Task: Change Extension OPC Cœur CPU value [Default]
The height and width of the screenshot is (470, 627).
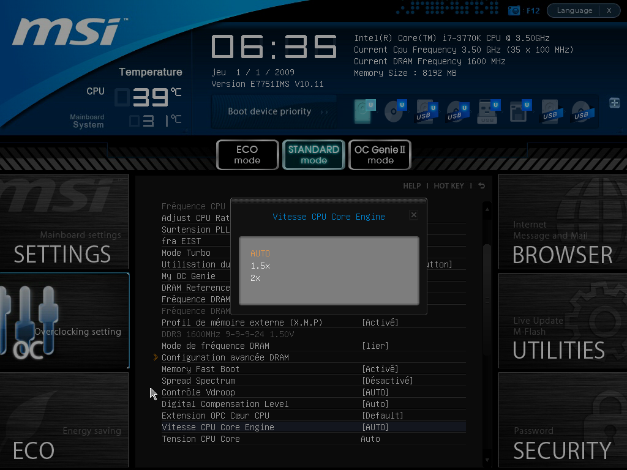Action: point(382,416)
